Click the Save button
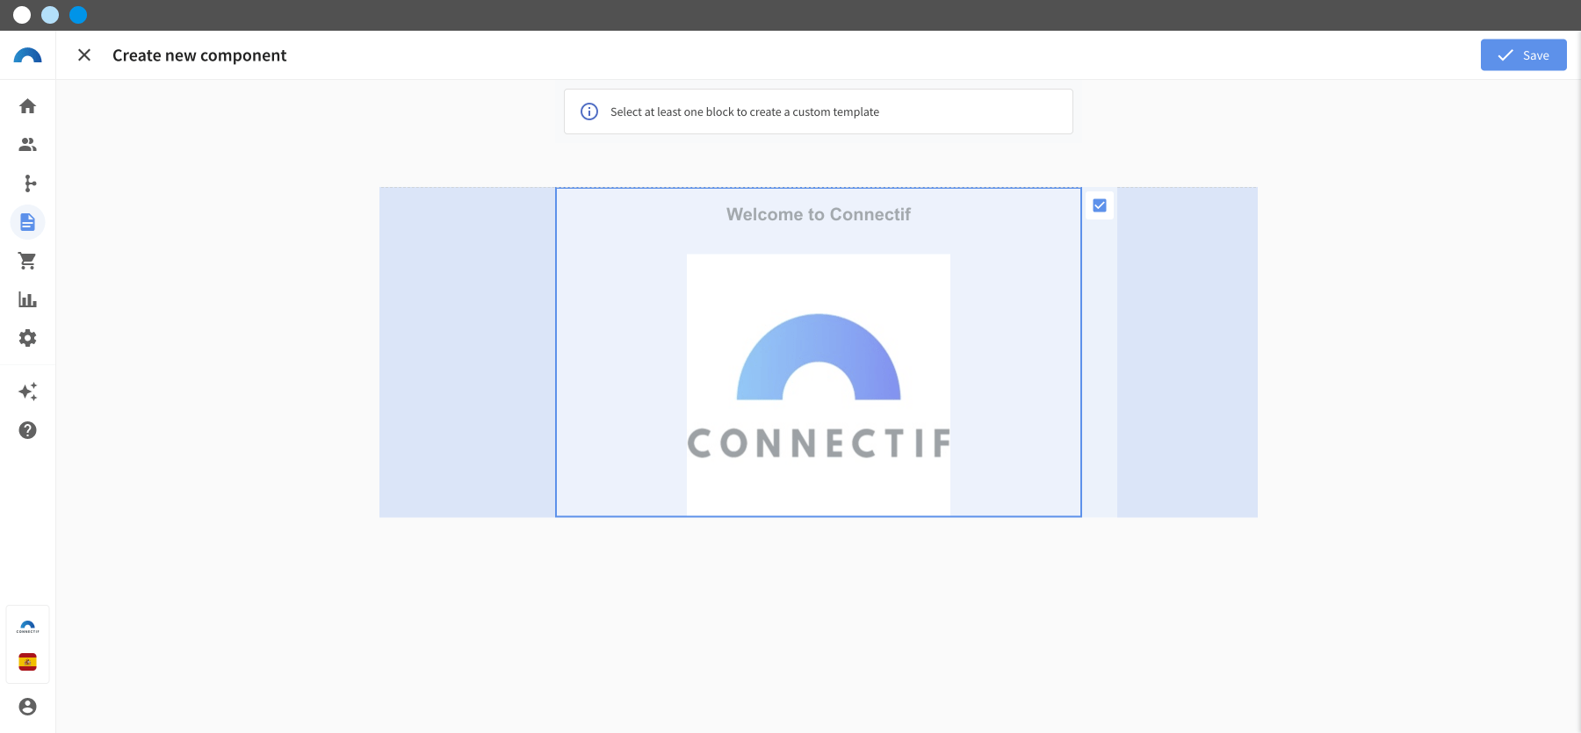 tap(1523, 55)
